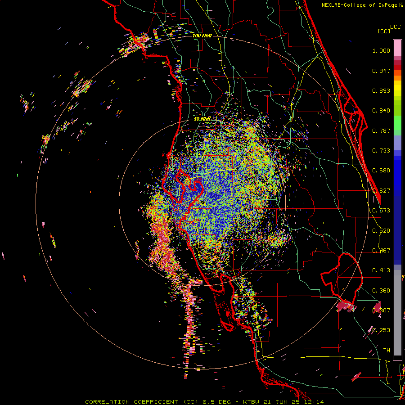Viewport: 405px width, 405px height.
Task: Click the 0.573 scale value
Action: pos(381,211)
